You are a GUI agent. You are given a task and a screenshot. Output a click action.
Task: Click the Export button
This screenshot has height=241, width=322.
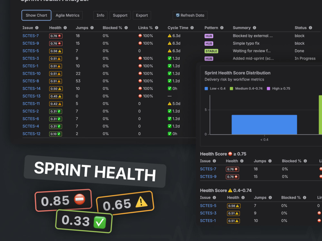point(142,15)
